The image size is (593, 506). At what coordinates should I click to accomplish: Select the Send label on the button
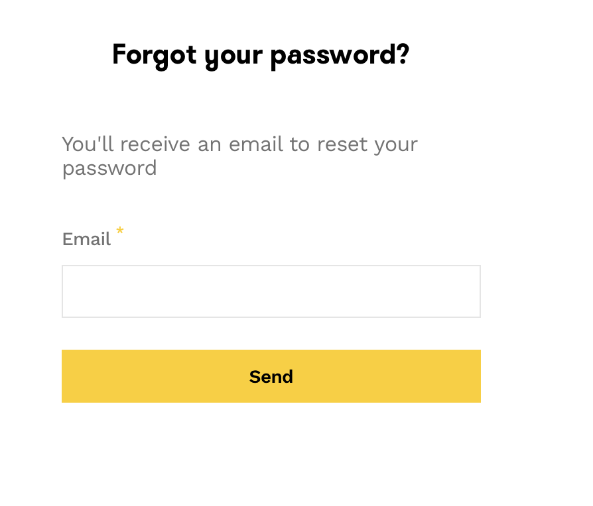coord(271,377)
